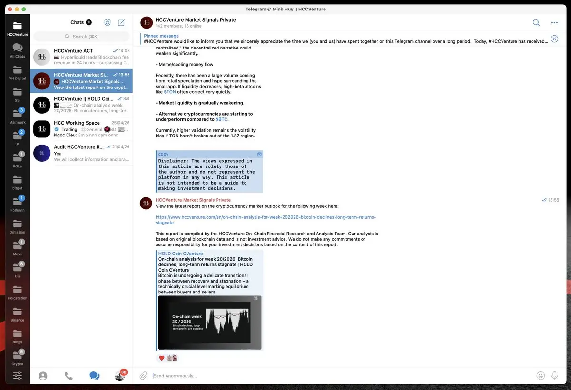Click the $TON cashtag link
Image resolution: width=571 pixels, height=390 pixels.
170,92
